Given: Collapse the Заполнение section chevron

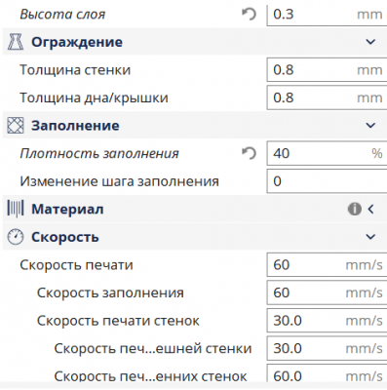Looking at the screenshot, I should [370, 126].
